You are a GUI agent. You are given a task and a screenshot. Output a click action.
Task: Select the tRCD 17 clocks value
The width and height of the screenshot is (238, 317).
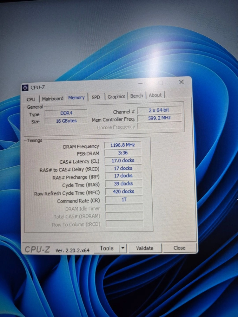pos(123,168)
